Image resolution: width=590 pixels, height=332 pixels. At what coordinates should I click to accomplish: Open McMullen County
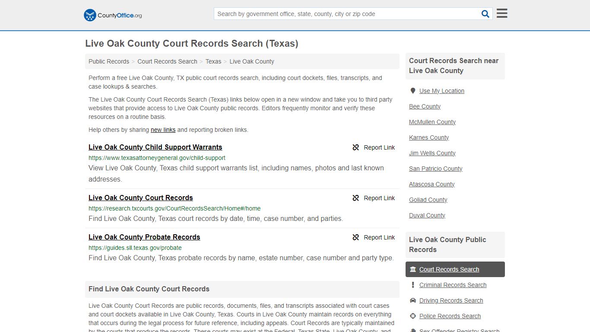pyautogui.click(x=432, y=122)
